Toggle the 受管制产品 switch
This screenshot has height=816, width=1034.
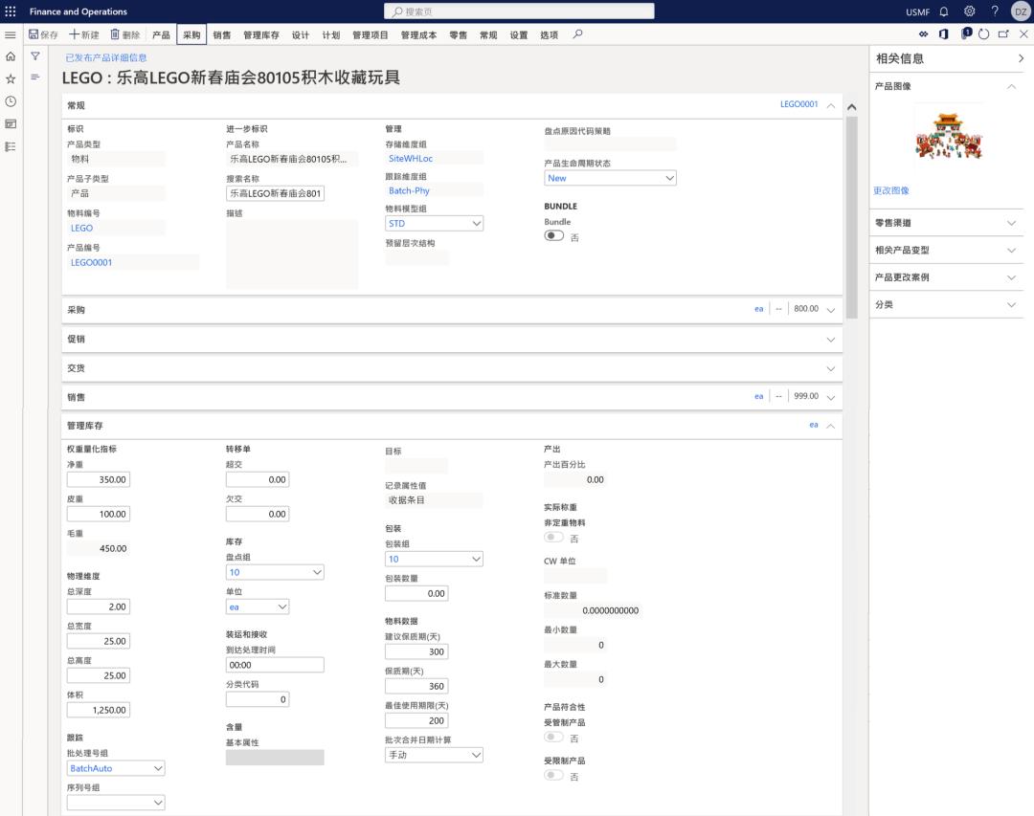(x=554, y=738)
